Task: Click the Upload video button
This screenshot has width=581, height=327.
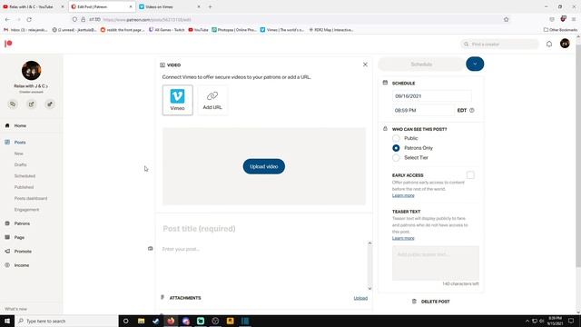Action: click(264, 166)
